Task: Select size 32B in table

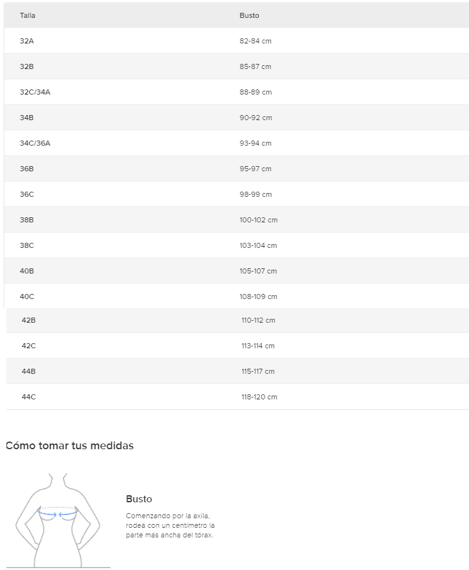Action: click(x=27, y=66)
